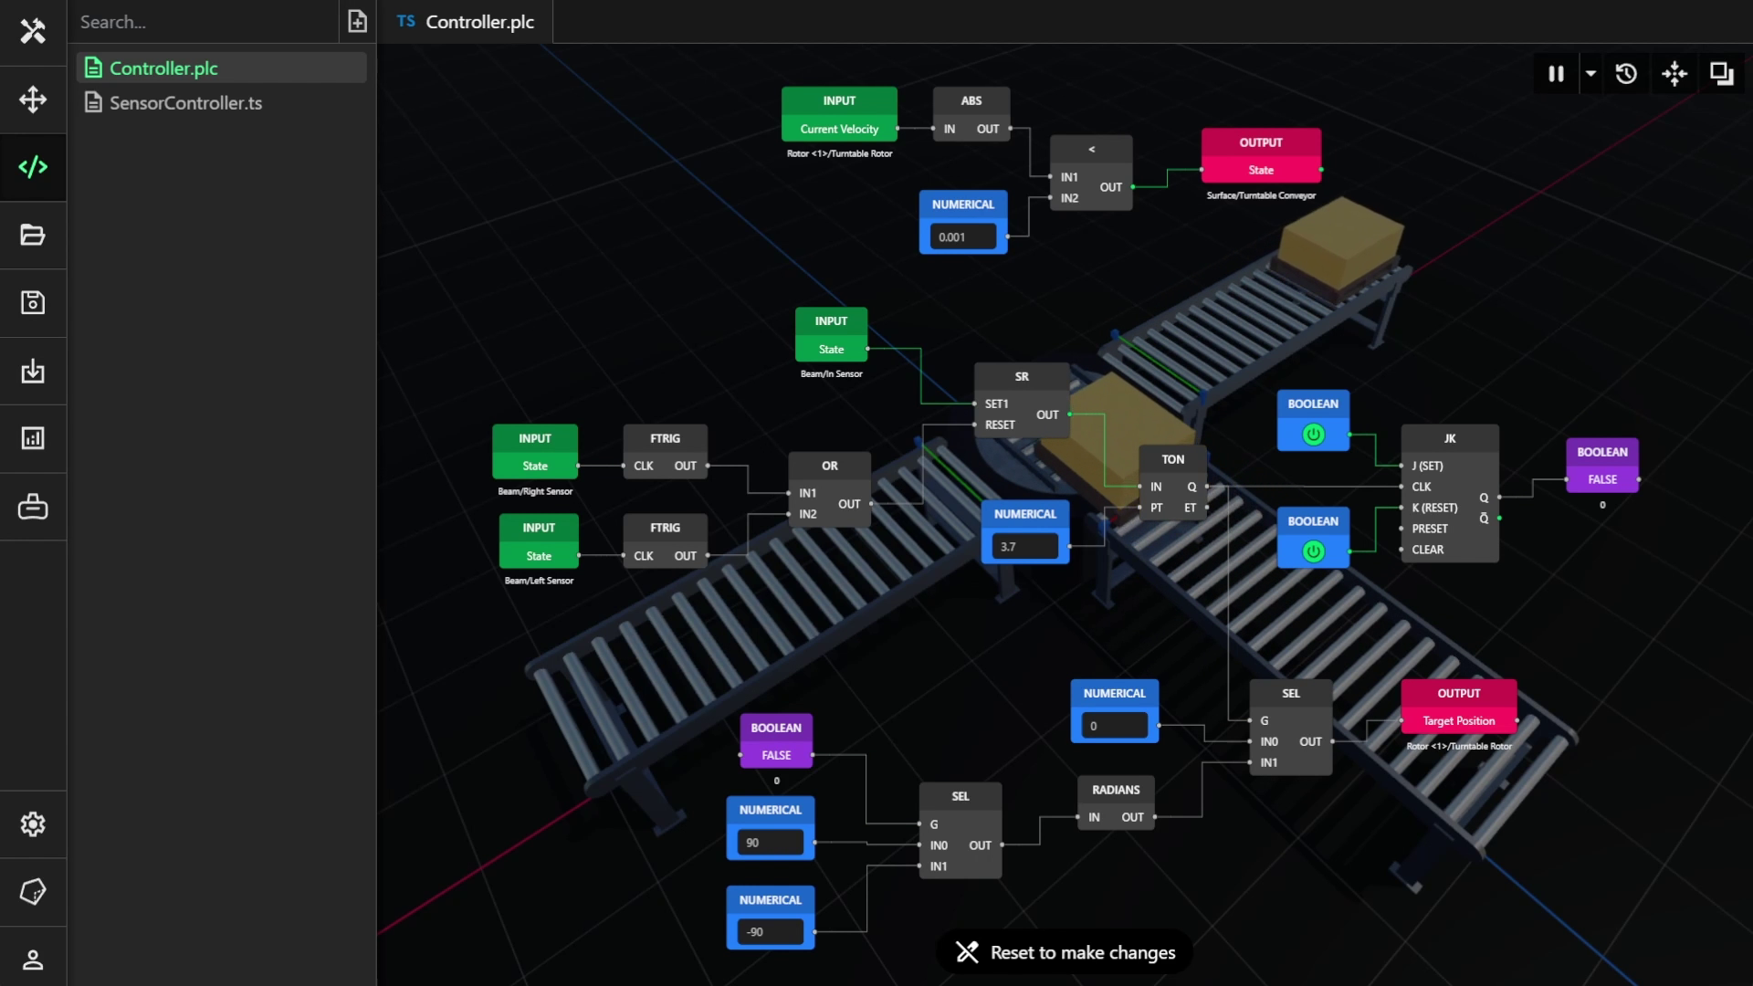This screenshot has width=1753, height=986.
Task: Open the toolbox/catalog icon in sidebar
Action: 33,506
